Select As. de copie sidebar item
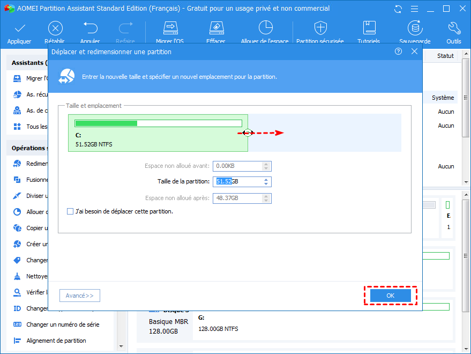Screen dimensions: 471x354 click(x=31, y=110)
